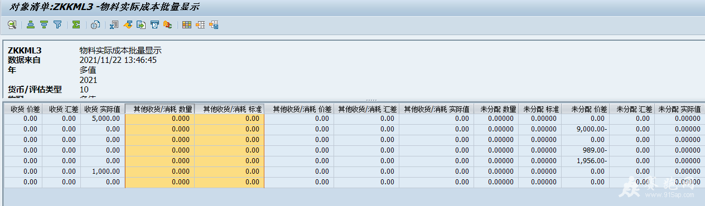The height and width of the screenshot is (206, 705).
Task: Click the mail recipient send icon
Action: (154, 25)
